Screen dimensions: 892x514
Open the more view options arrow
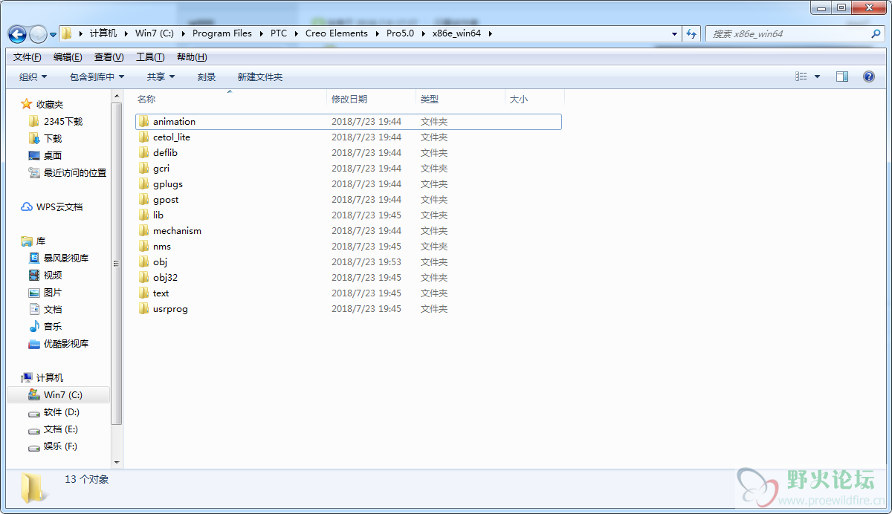pyautogui.click(x=817, y=77)
